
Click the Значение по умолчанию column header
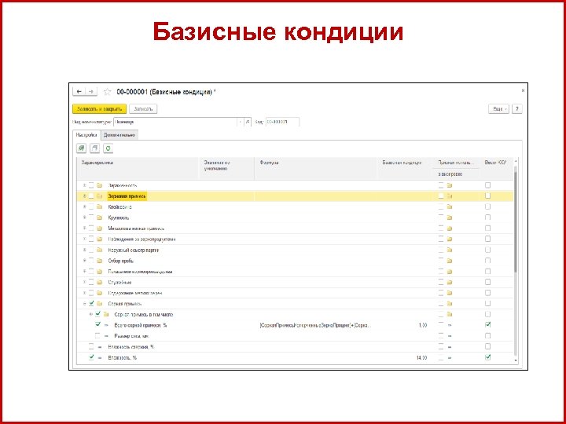[226, 168]
